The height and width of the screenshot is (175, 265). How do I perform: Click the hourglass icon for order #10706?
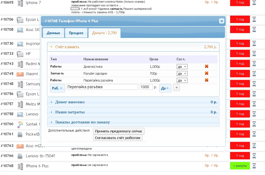click(x=254, y=19)
